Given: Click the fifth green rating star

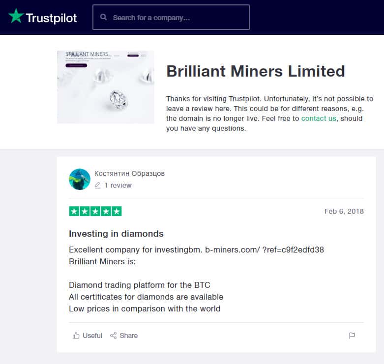Looking at the screenshot, I should 117,212.
